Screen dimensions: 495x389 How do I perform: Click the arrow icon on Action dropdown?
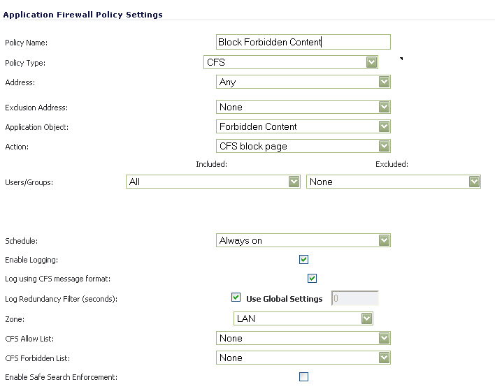coord(384,146)
